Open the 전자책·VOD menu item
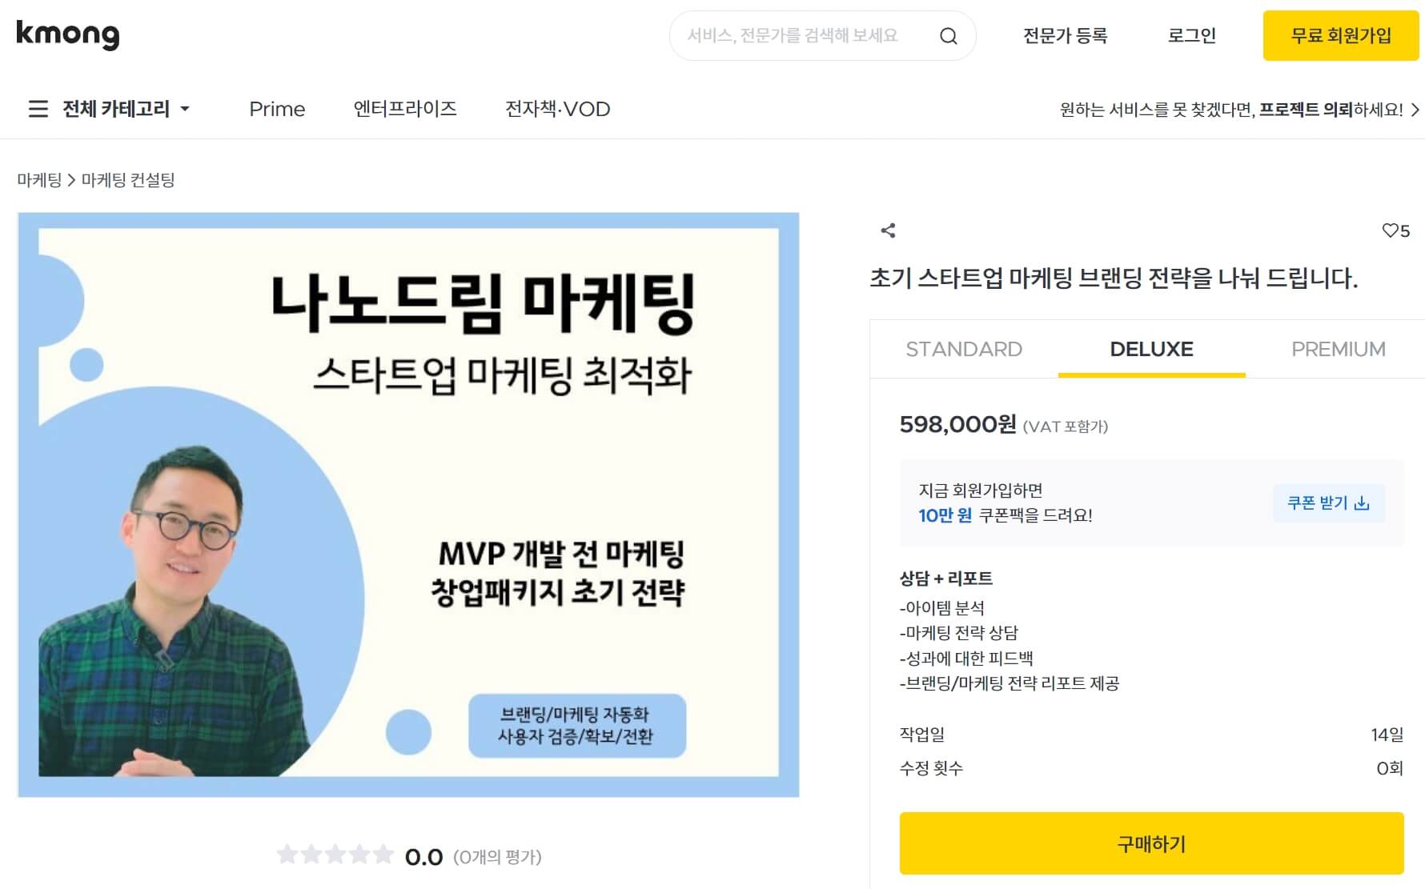Viewport: 1425px width, 889px height. pyautogui.click(x=557, y=109)
